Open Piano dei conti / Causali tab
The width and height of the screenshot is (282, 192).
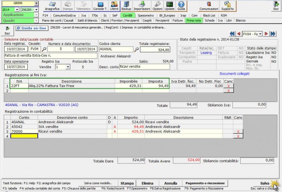tap(58, 20)
